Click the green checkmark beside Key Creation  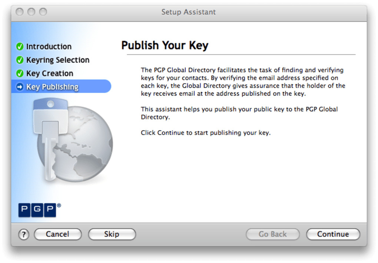point(20,73)
